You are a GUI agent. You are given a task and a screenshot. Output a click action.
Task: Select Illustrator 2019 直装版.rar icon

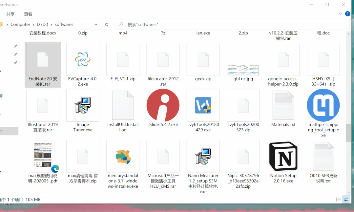(43, 105)
